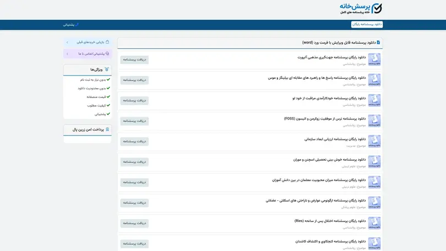
Task: Click the ویژگی‌ها panel heading
Action: pos(96,70)
